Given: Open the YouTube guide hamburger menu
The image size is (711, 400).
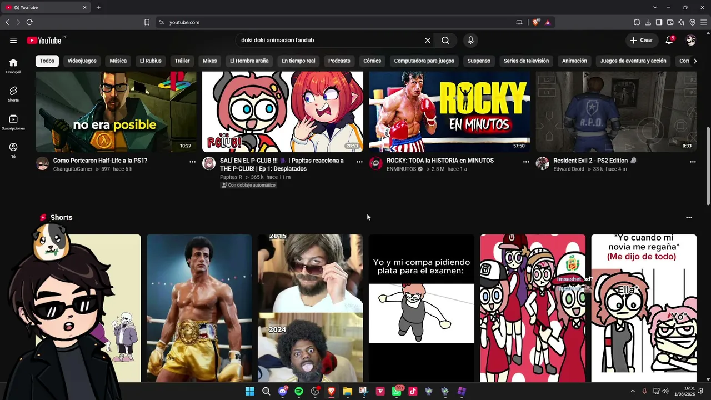Looking at the screenshot, I should (13, 40).
